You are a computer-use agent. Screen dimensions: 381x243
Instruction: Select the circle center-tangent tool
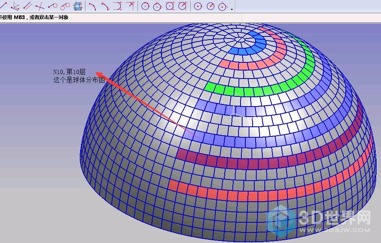coord(223,6)
